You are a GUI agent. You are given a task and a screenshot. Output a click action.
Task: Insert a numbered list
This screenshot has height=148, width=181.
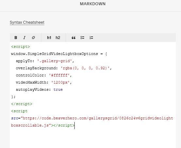pyautogui.click(x=91, y=38)
